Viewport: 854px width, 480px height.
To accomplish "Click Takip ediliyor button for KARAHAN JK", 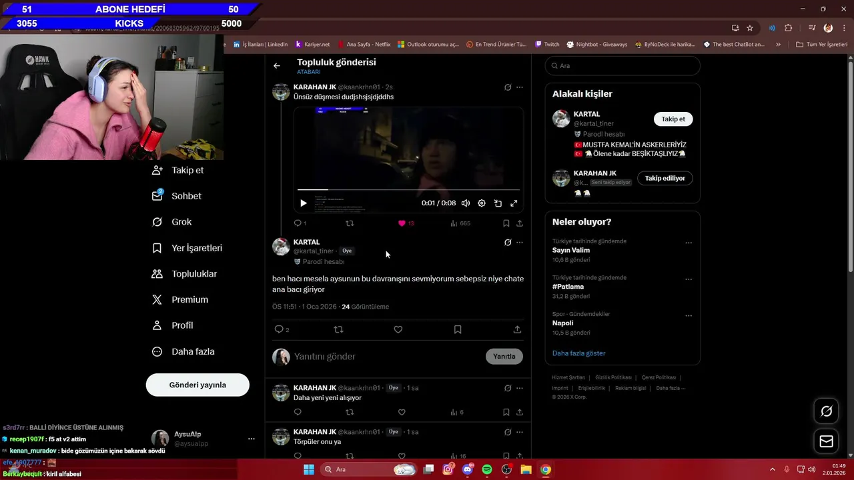I will pos(665,178).
